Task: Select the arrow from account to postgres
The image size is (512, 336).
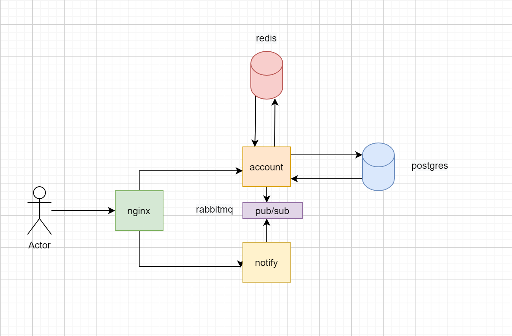Action: click(x=327, y=155)
